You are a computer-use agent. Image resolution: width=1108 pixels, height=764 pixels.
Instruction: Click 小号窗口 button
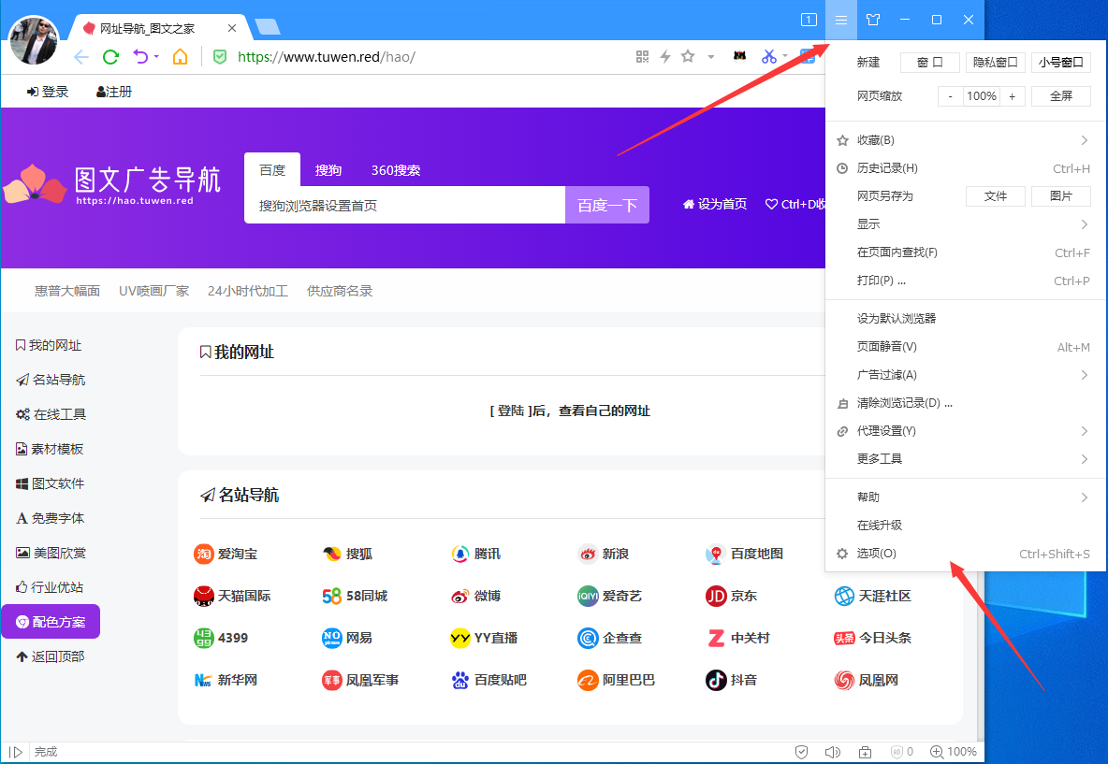(1060, 62)
